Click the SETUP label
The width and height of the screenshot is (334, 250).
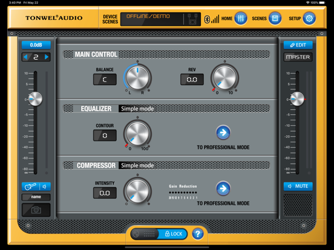pos(295,19)
